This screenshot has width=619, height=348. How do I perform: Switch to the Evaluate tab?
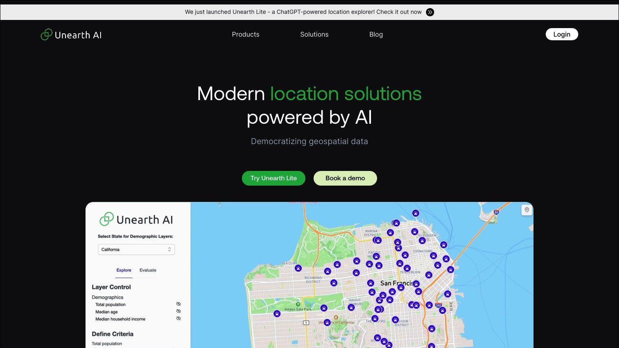click(x=148, y=270)
